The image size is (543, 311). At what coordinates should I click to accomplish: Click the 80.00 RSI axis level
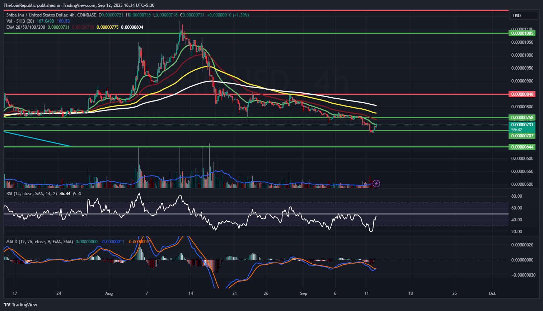517,196
